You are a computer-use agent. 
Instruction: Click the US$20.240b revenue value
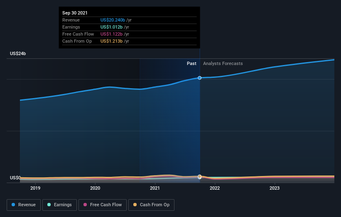click(113, 20)
